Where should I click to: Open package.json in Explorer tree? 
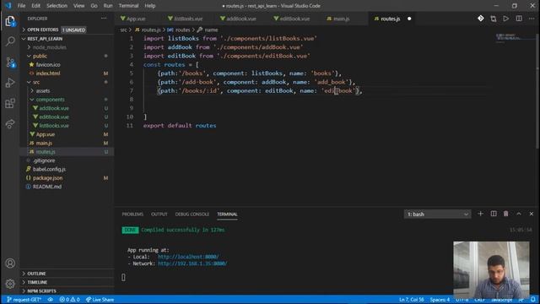[x=47, y=178]
